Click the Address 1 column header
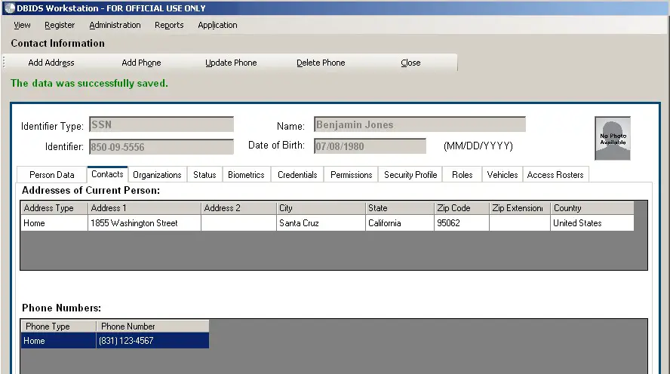670x374 pixels. [x=144, y=208]
